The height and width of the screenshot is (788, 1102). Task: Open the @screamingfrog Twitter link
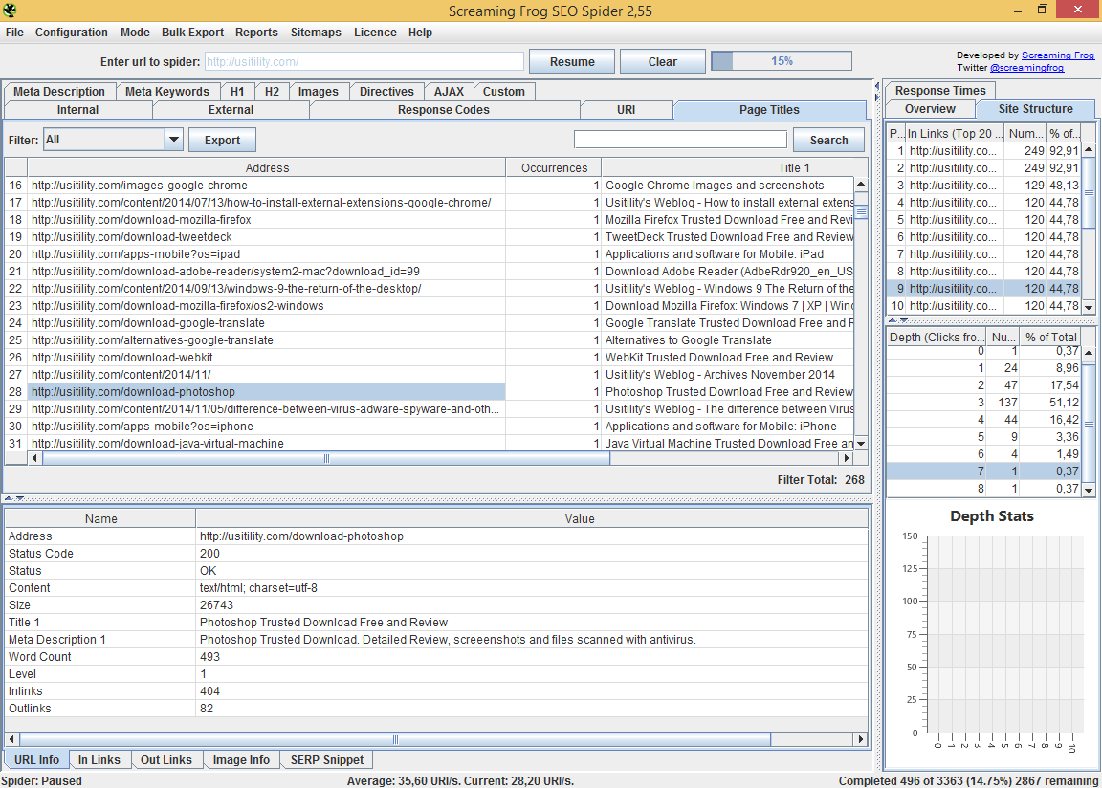click(x=1026, y=68)
